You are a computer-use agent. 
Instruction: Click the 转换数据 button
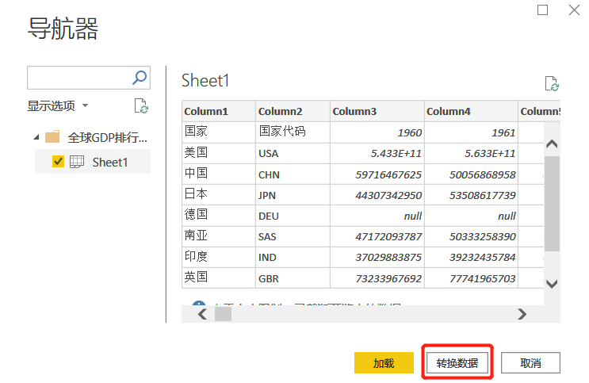457,362
